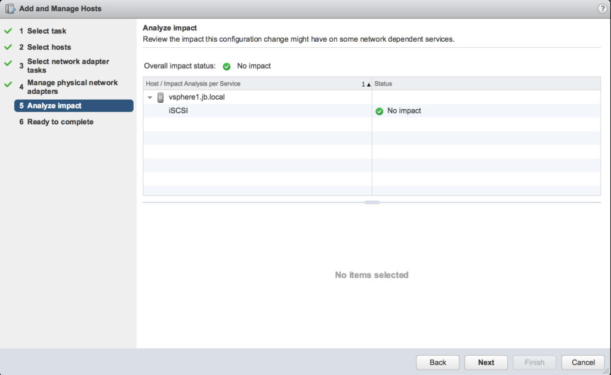Screen dimensions: 611x375
Task: Click the overall impact status green check icon
Action: point(226,66)
